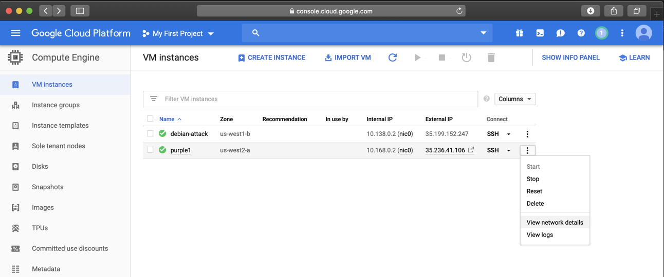Open the Columns dropdown

(x=515, y=99)
